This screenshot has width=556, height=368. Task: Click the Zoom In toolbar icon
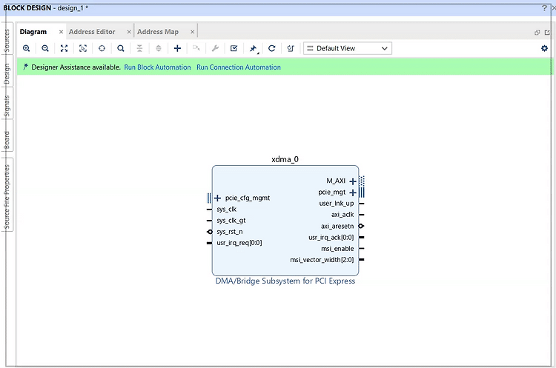(26, 49)
